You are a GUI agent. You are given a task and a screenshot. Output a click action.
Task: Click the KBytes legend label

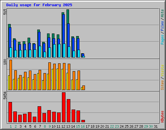(162, 117)
